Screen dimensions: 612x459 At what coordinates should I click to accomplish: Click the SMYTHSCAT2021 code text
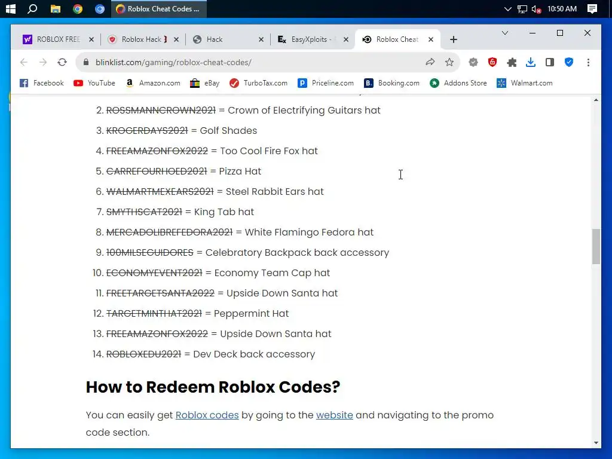click(144, 212)
